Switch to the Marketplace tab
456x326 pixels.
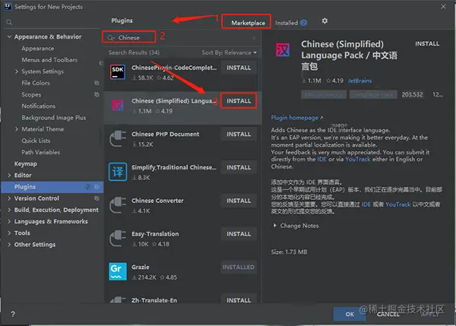pyautogui.click(x=248, y=23)
